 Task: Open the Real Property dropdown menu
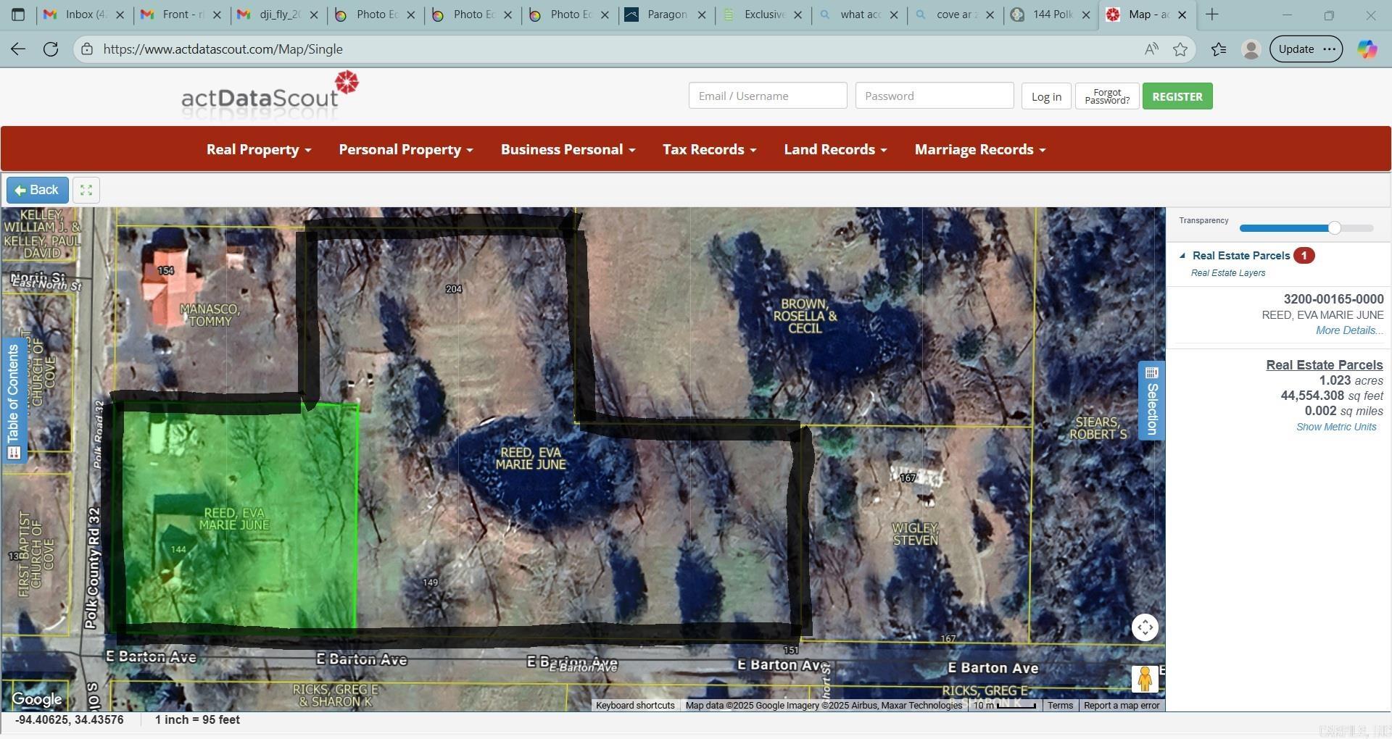(259, 150)
